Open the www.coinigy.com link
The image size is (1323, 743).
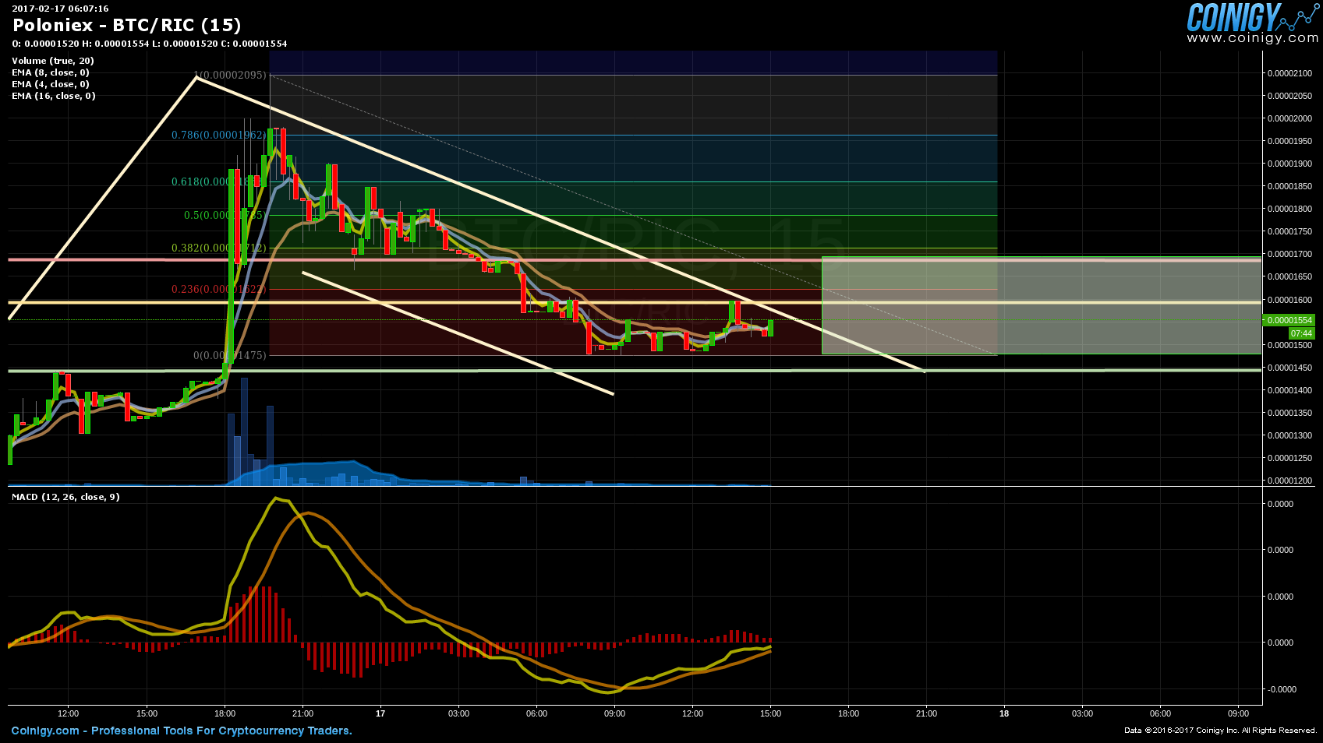tap(1252, 37)
